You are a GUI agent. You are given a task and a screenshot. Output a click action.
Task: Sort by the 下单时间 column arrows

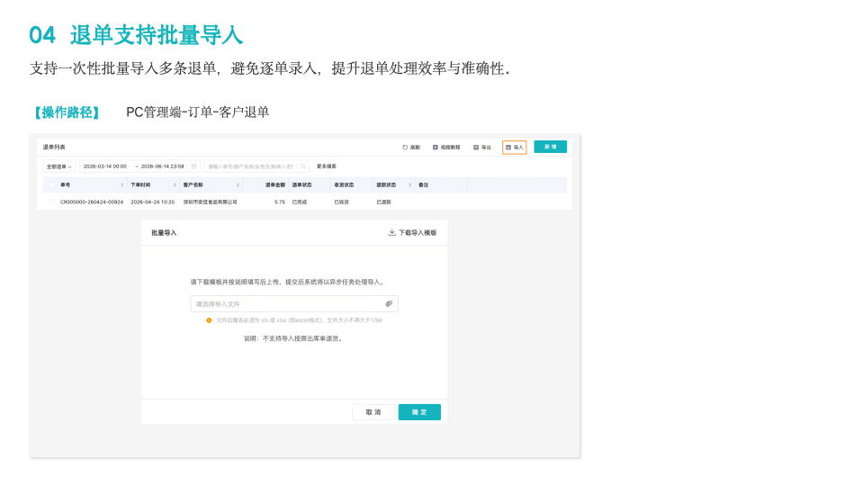click(x=175, y=184)
